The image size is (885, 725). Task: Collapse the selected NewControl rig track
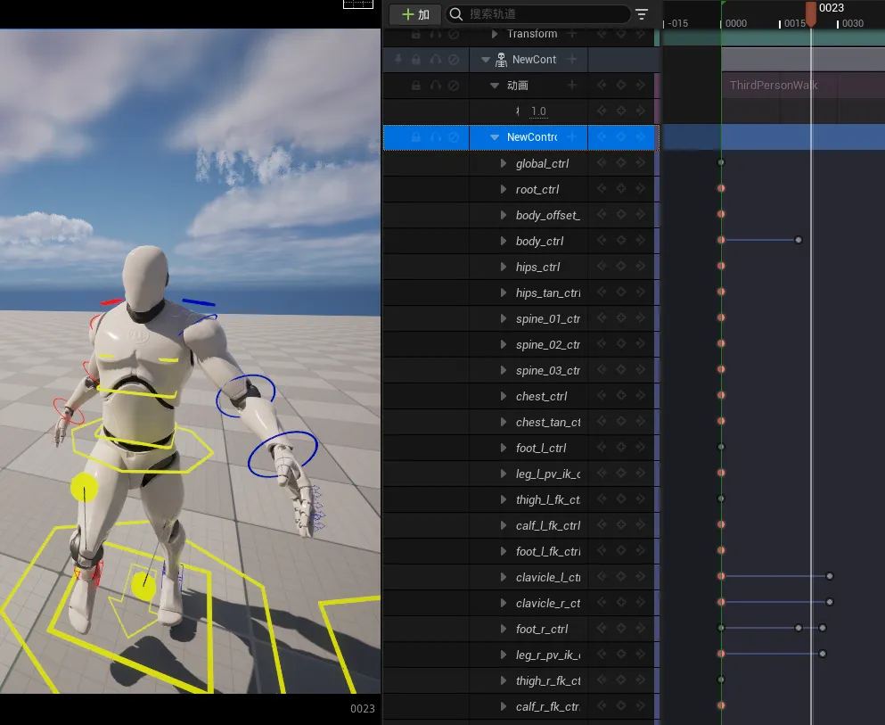(x=495, y=137)
